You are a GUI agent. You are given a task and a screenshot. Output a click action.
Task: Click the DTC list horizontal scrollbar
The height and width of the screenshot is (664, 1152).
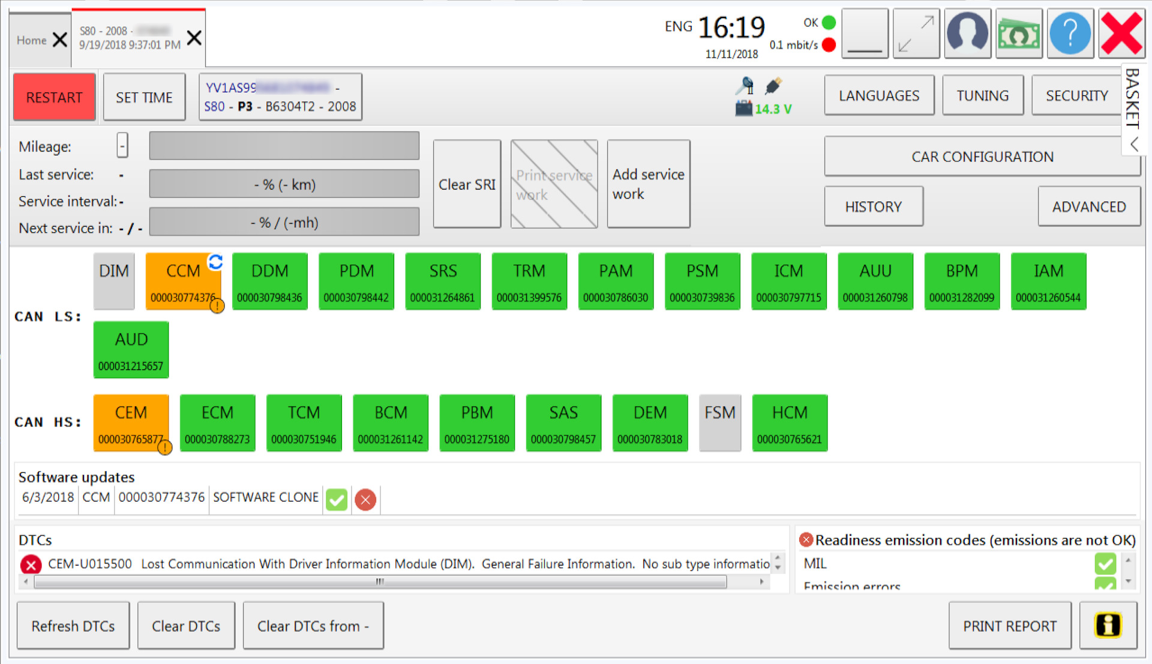[x=379, y=581]
